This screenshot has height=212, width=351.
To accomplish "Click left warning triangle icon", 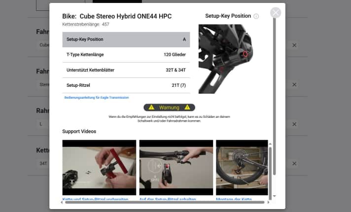I will tap(151, 107).
